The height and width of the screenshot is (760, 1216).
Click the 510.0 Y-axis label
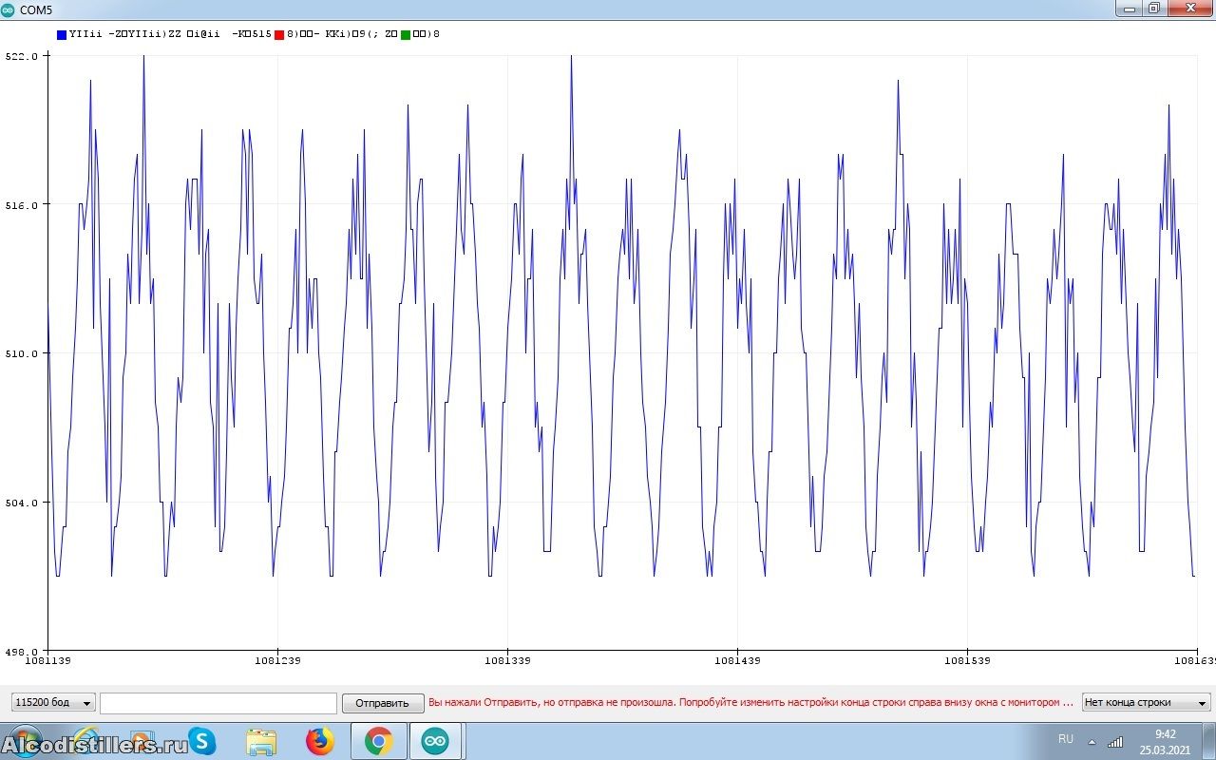22,353
